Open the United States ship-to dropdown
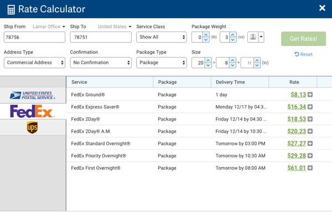332x213 pixels. pyautogui.click(x=115, y=27)
